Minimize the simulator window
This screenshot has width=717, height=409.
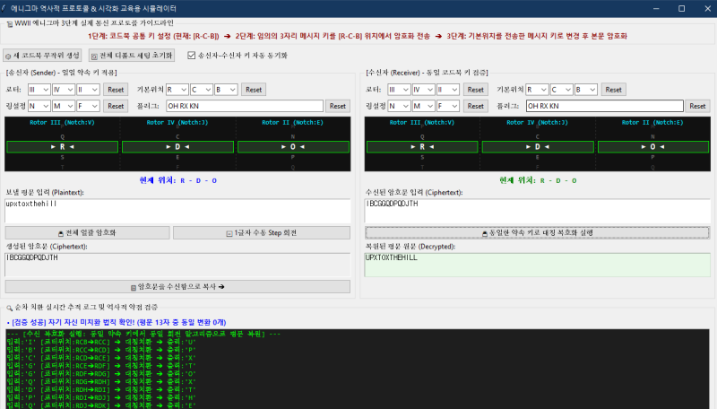[656, 8]
